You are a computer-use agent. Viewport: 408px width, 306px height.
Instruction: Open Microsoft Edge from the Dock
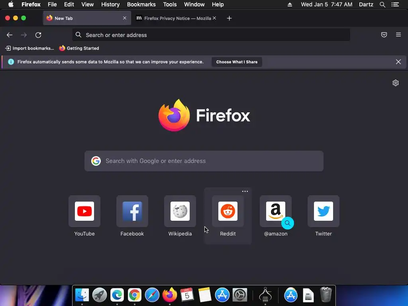coord(117,295)
